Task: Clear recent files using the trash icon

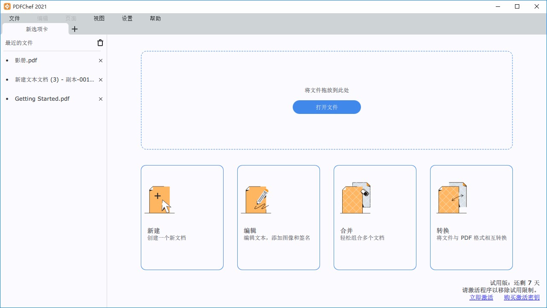Action: click(100, 43)
